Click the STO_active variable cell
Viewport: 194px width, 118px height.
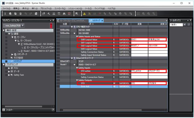coord(140,71)
